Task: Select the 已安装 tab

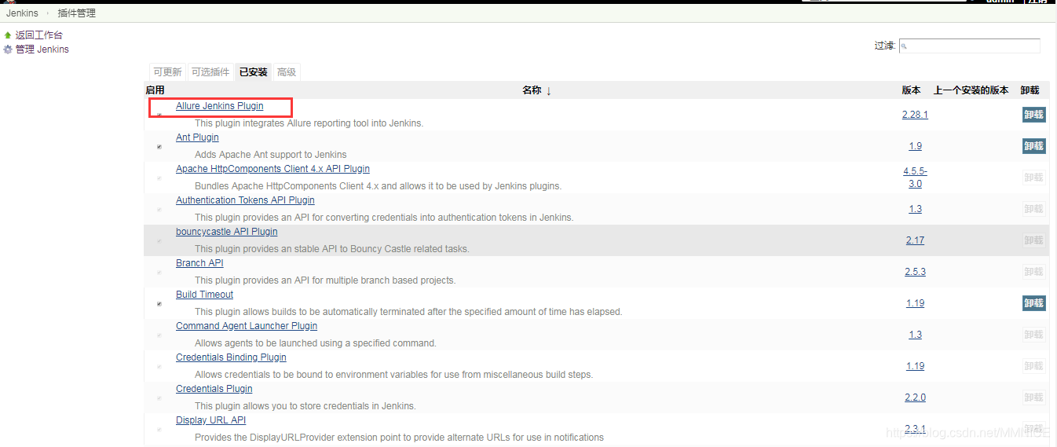Action: coord(253,72)
